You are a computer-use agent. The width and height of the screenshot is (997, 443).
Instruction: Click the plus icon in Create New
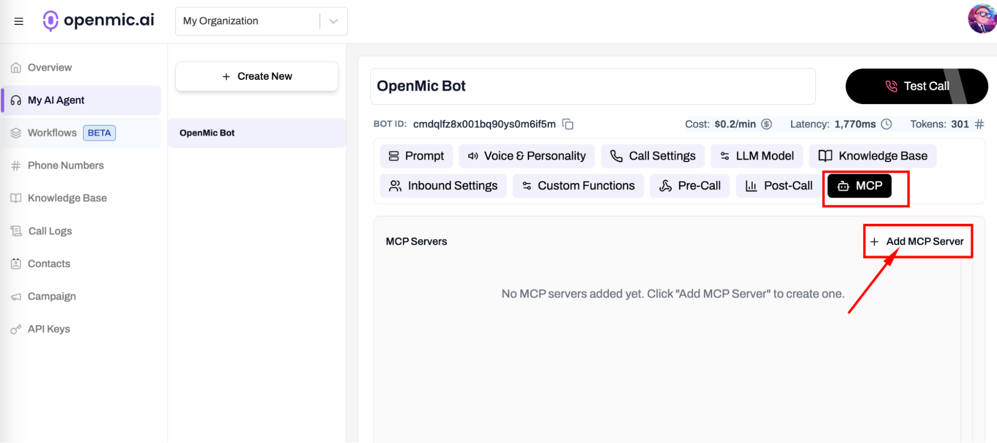(x=226, y=76)
